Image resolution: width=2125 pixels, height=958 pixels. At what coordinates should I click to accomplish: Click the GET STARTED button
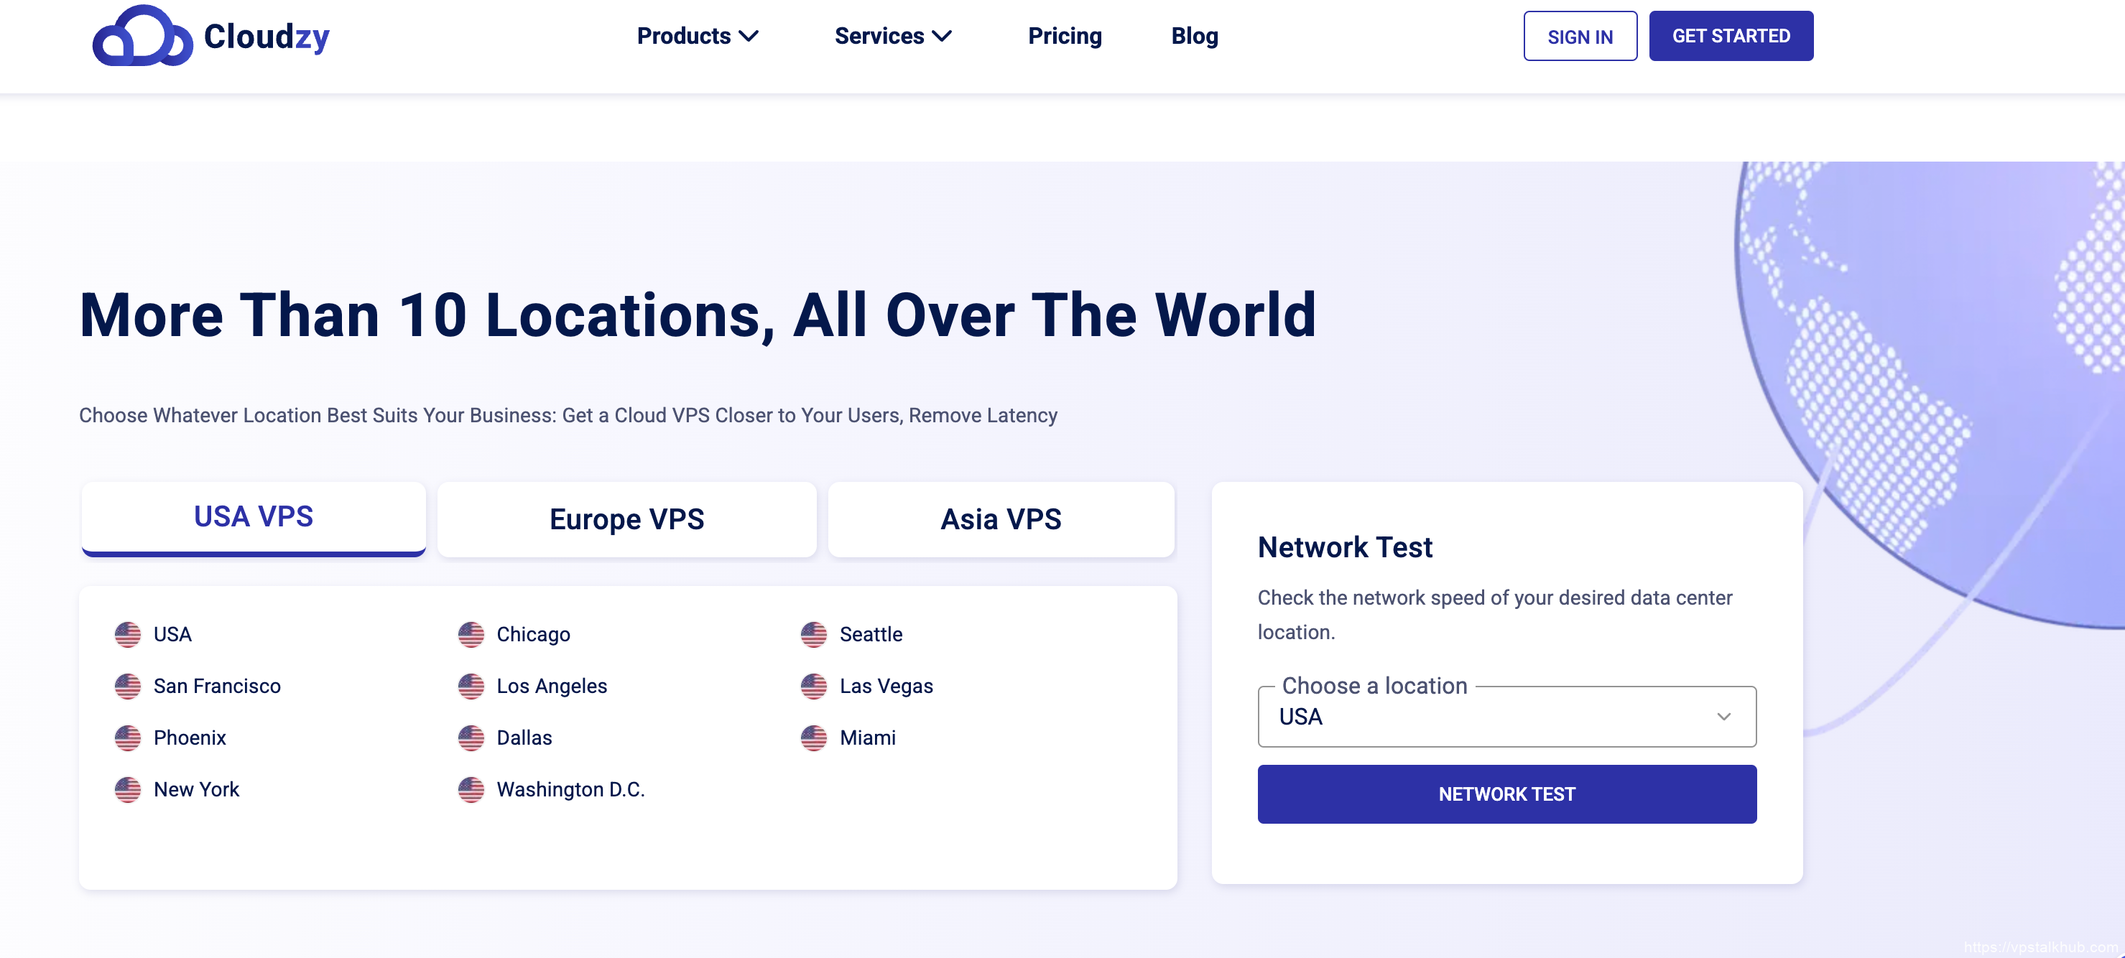point(1731,37)
